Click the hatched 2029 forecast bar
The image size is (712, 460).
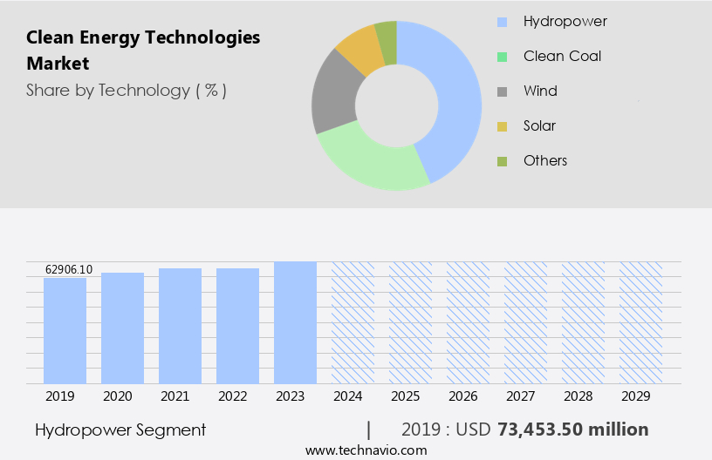(641, 322)
